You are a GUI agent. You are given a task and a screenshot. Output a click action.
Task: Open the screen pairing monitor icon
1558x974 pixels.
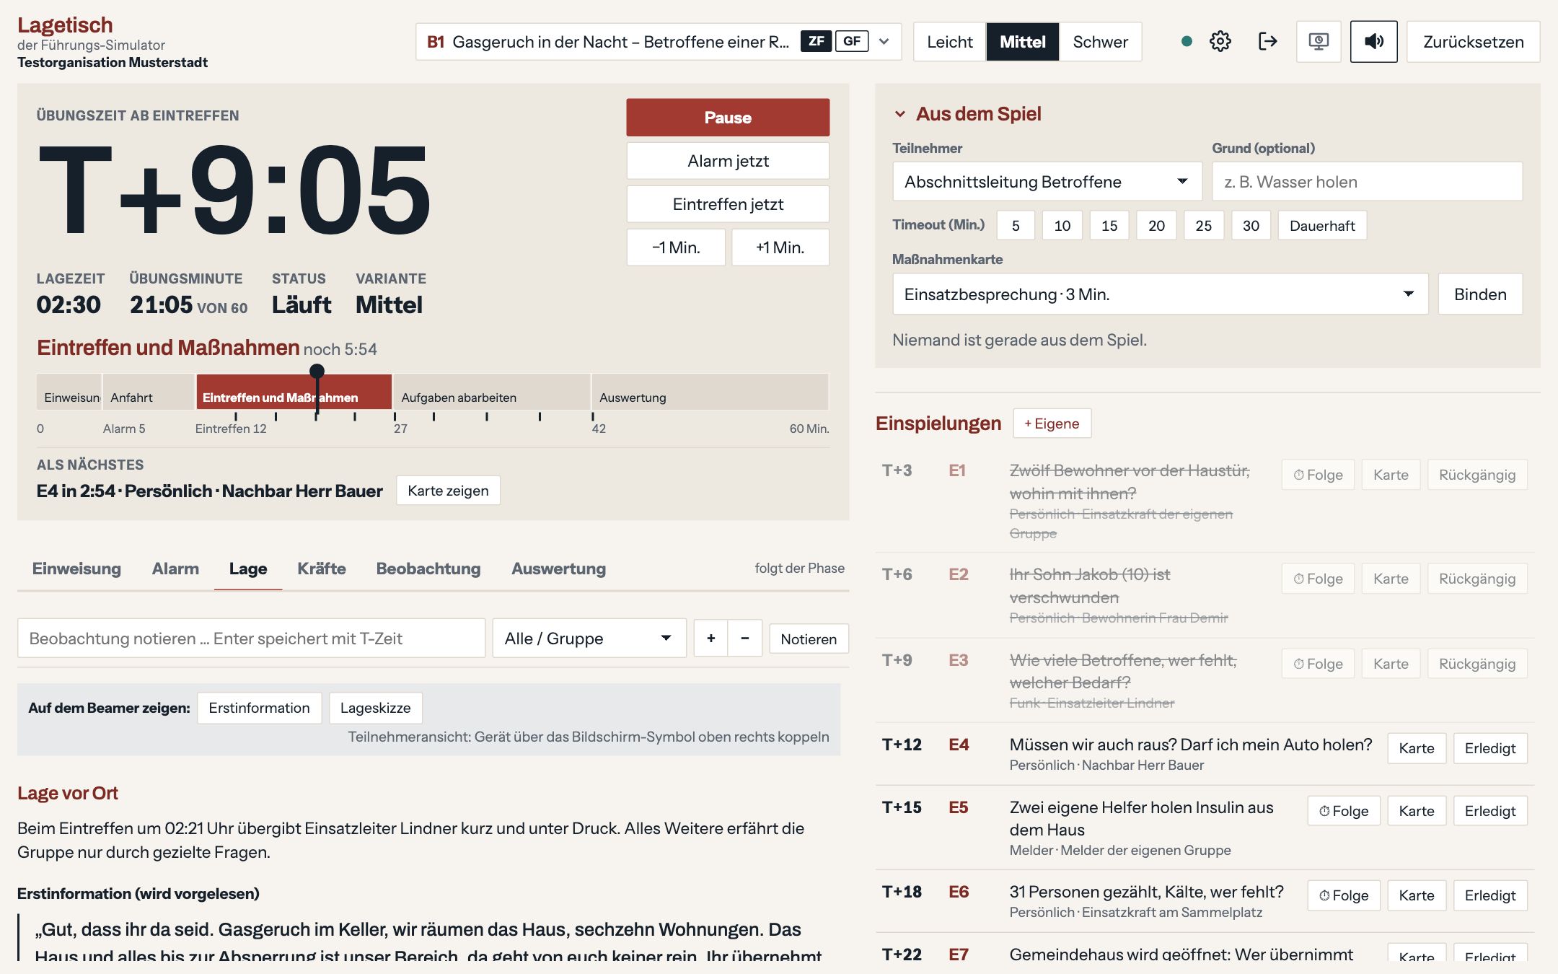1319,41
